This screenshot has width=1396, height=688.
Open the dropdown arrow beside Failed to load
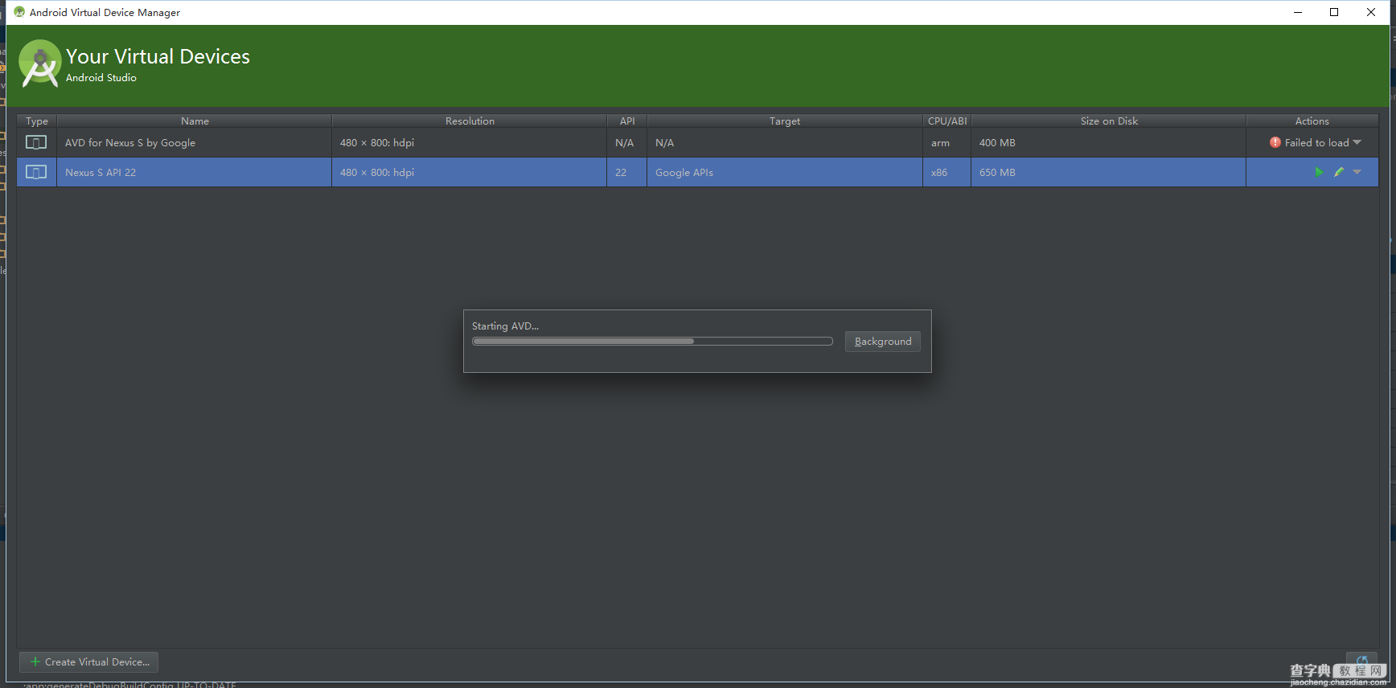1357,142
